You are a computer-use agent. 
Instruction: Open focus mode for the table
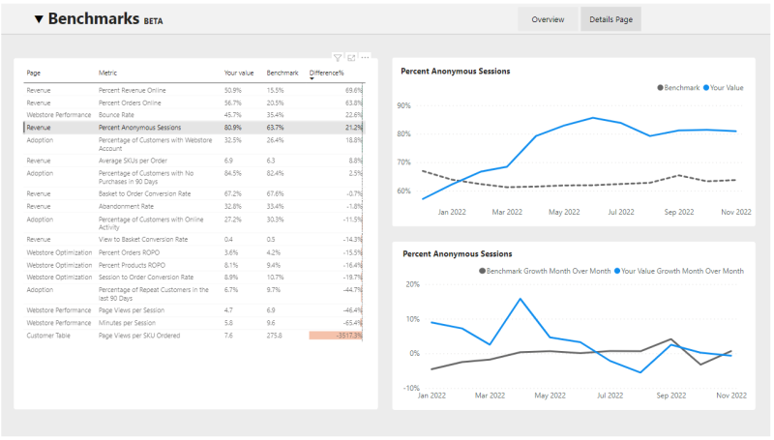[x=351, y=58]
